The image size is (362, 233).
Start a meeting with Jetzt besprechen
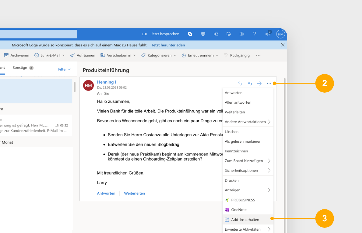click(161, 34)
